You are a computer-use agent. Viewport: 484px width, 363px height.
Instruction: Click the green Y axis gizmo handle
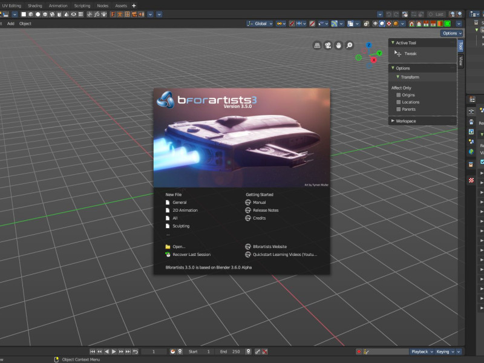tap(379, 53)
